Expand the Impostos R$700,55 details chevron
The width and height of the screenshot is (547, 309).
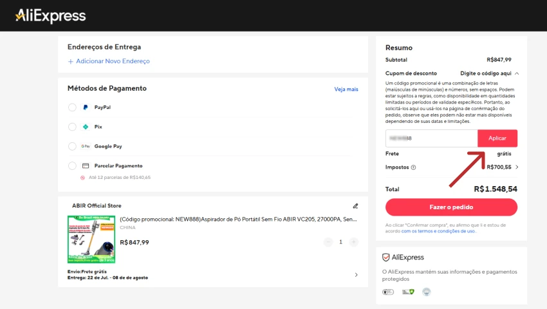(517, 167)
